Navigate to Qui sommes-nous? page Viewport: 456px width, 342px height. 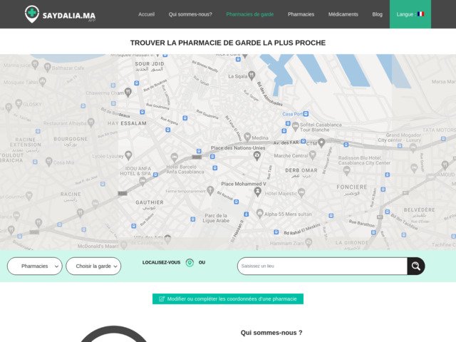[x=190, y=14]
